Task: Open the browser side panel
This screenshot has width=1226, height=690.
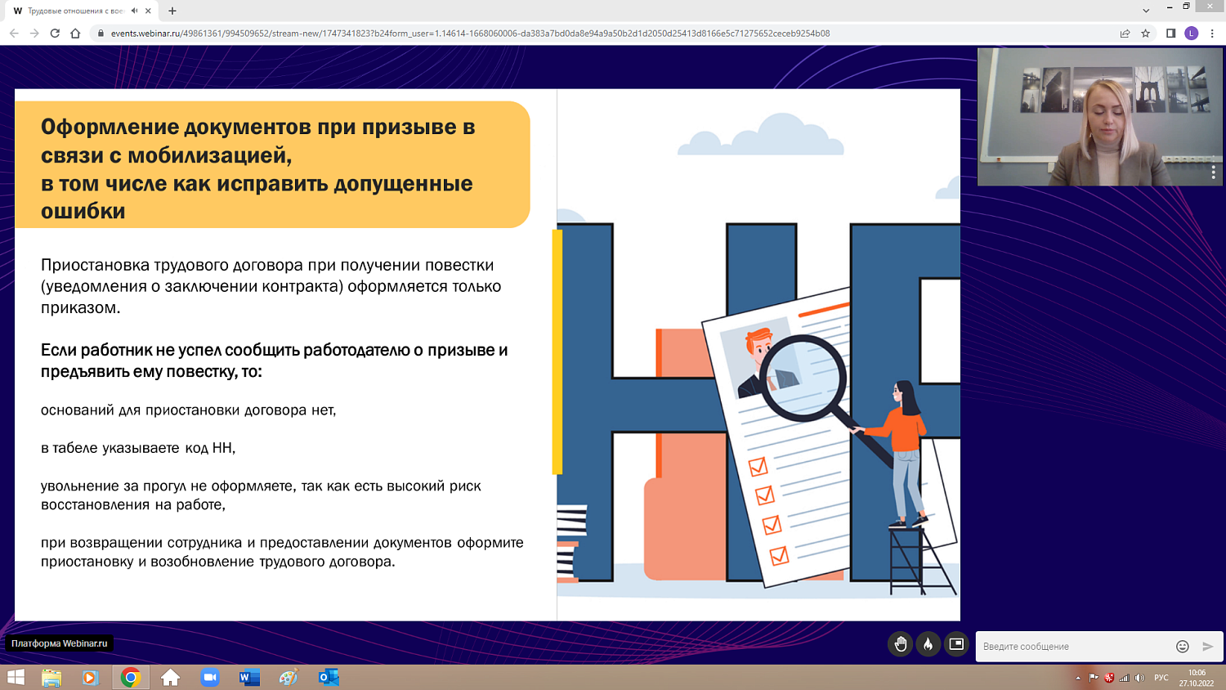Action: [x=1170, y=34]
